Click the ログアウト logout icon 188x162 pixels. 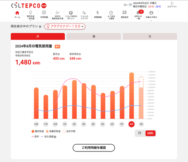pyautogui.click(x=172, y=3)
